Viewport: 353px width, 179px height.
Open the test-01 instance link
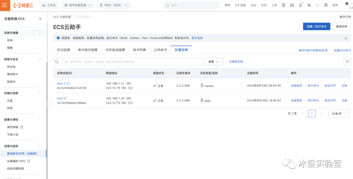tap(62, 98)
